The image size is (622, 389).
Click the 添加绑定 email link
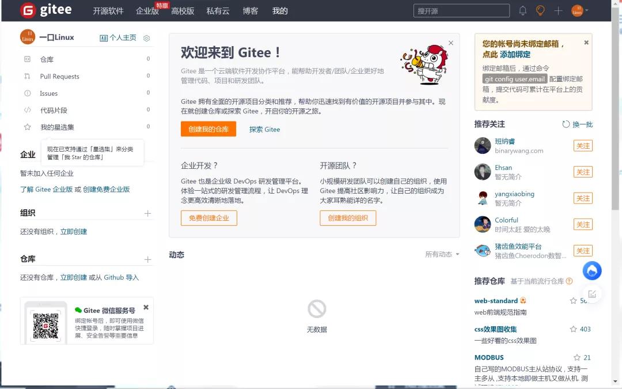click(x=515, y=54)
